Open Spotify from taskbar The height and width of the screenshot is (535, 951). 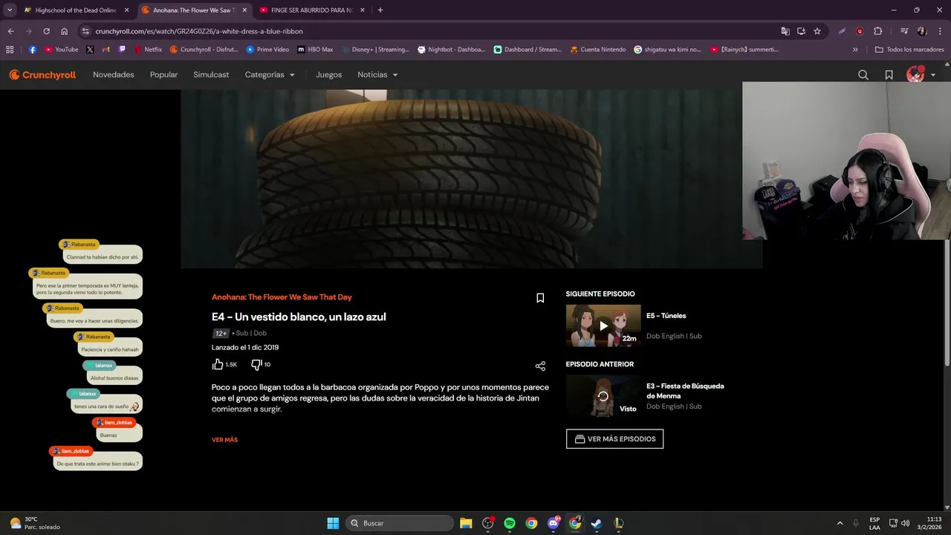[510, 523]
